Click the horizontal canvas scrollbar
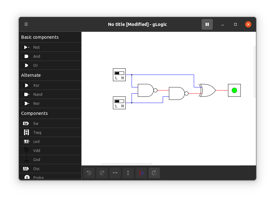The width and height of the screenshot is (275, 201). [x=127, y=164]
